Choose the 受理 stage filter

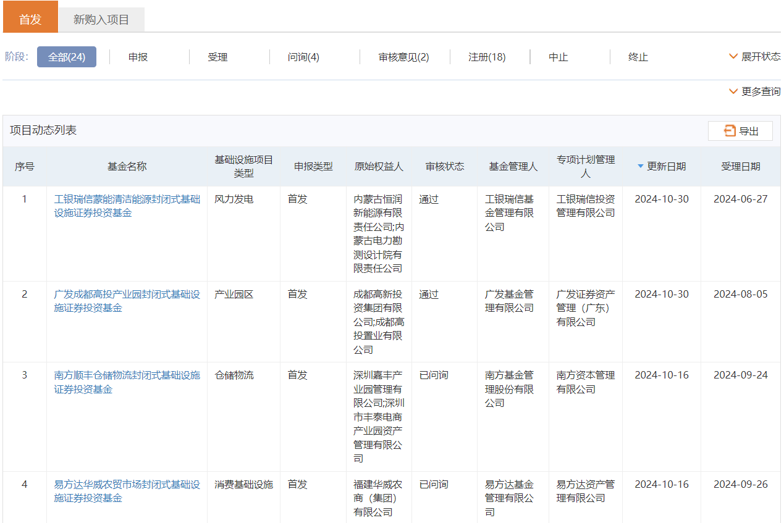[x=217, y=57]
